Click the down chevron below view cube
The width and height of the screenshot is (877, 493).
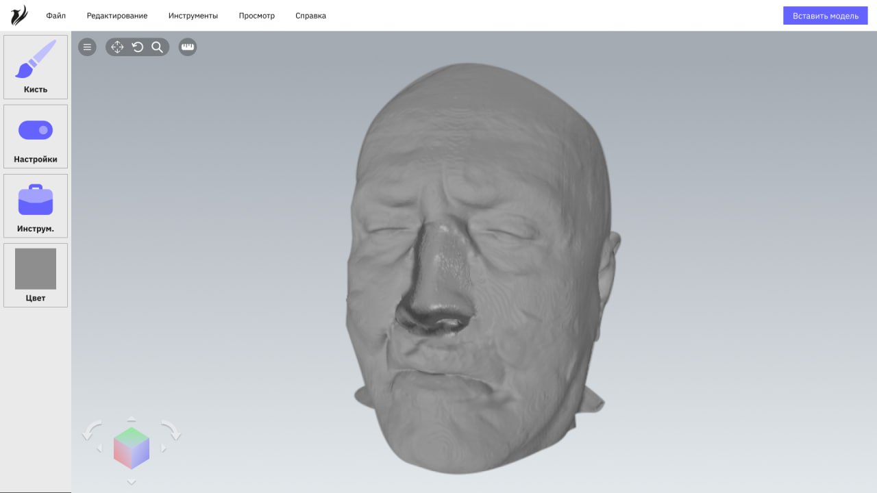point(132,483)
